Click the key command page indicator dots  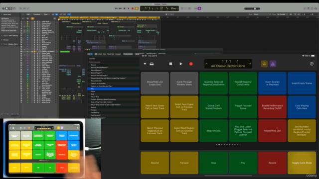point(228,145)
